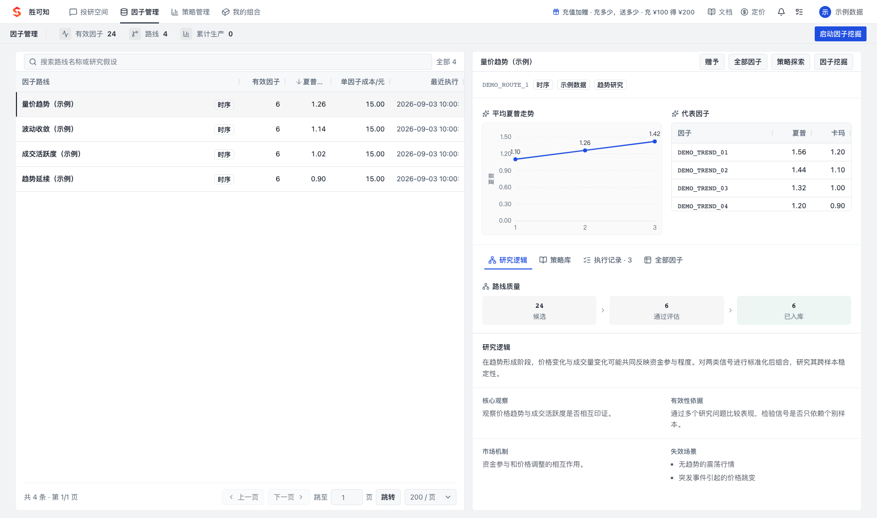This screenshot has height=518, width=877.
Task: Open the 我的组合 menu
Action: (x=241, y=12)
